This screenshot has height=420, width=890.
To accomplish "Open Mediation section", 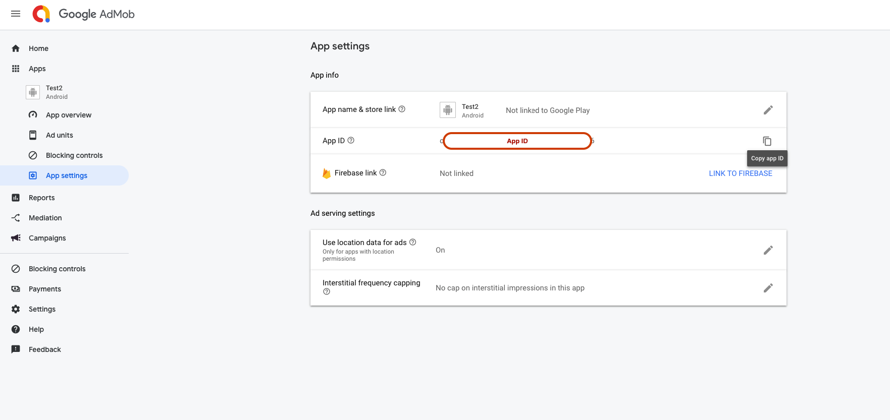I will [x=45, y=218].
